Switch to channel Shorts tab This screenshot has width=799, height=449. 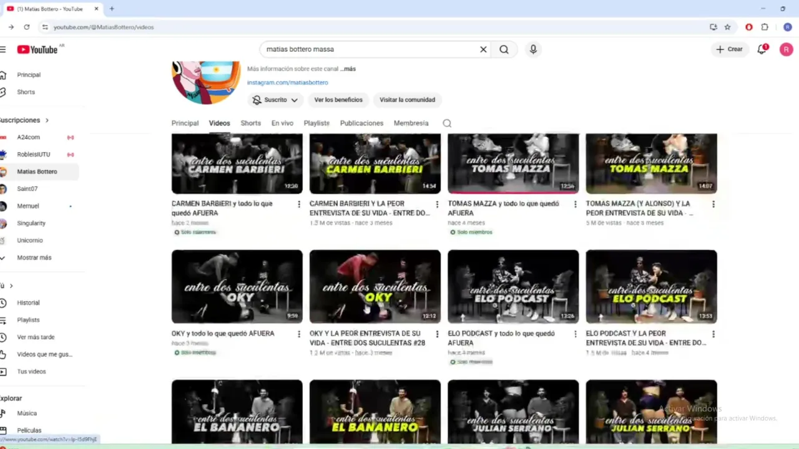pos(251,123)
